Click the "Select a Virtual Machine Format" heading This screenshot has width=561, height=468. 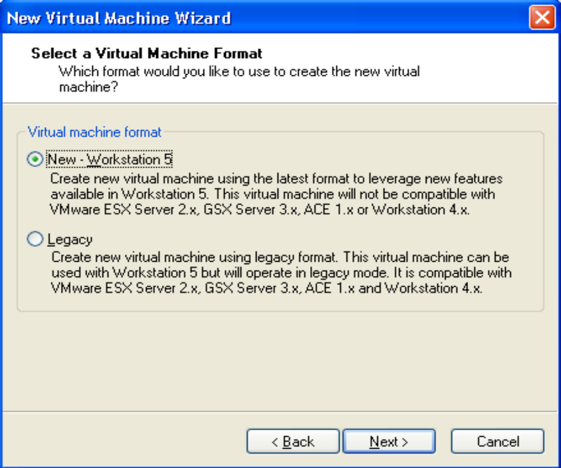pos(147,54)
